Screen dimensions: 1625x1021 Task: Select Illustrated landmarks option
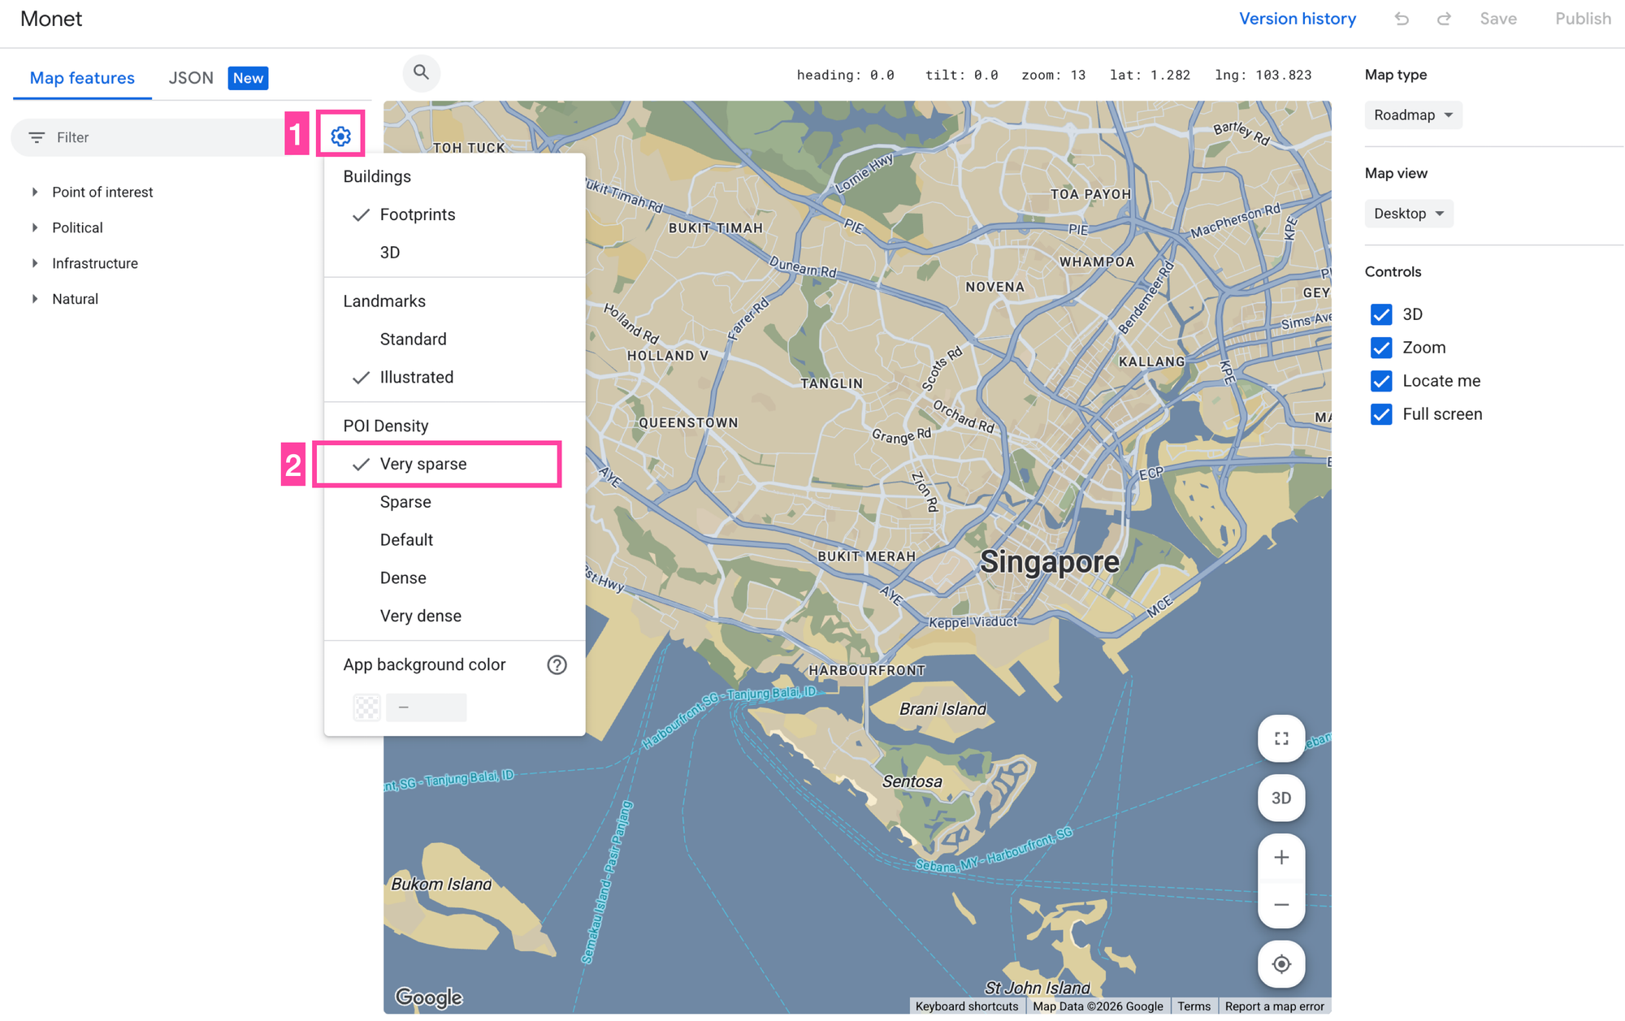454,377
